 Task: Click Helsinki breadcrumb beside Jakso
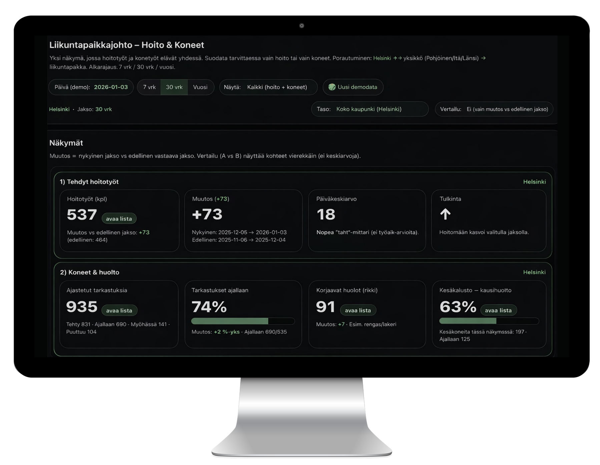59,109
